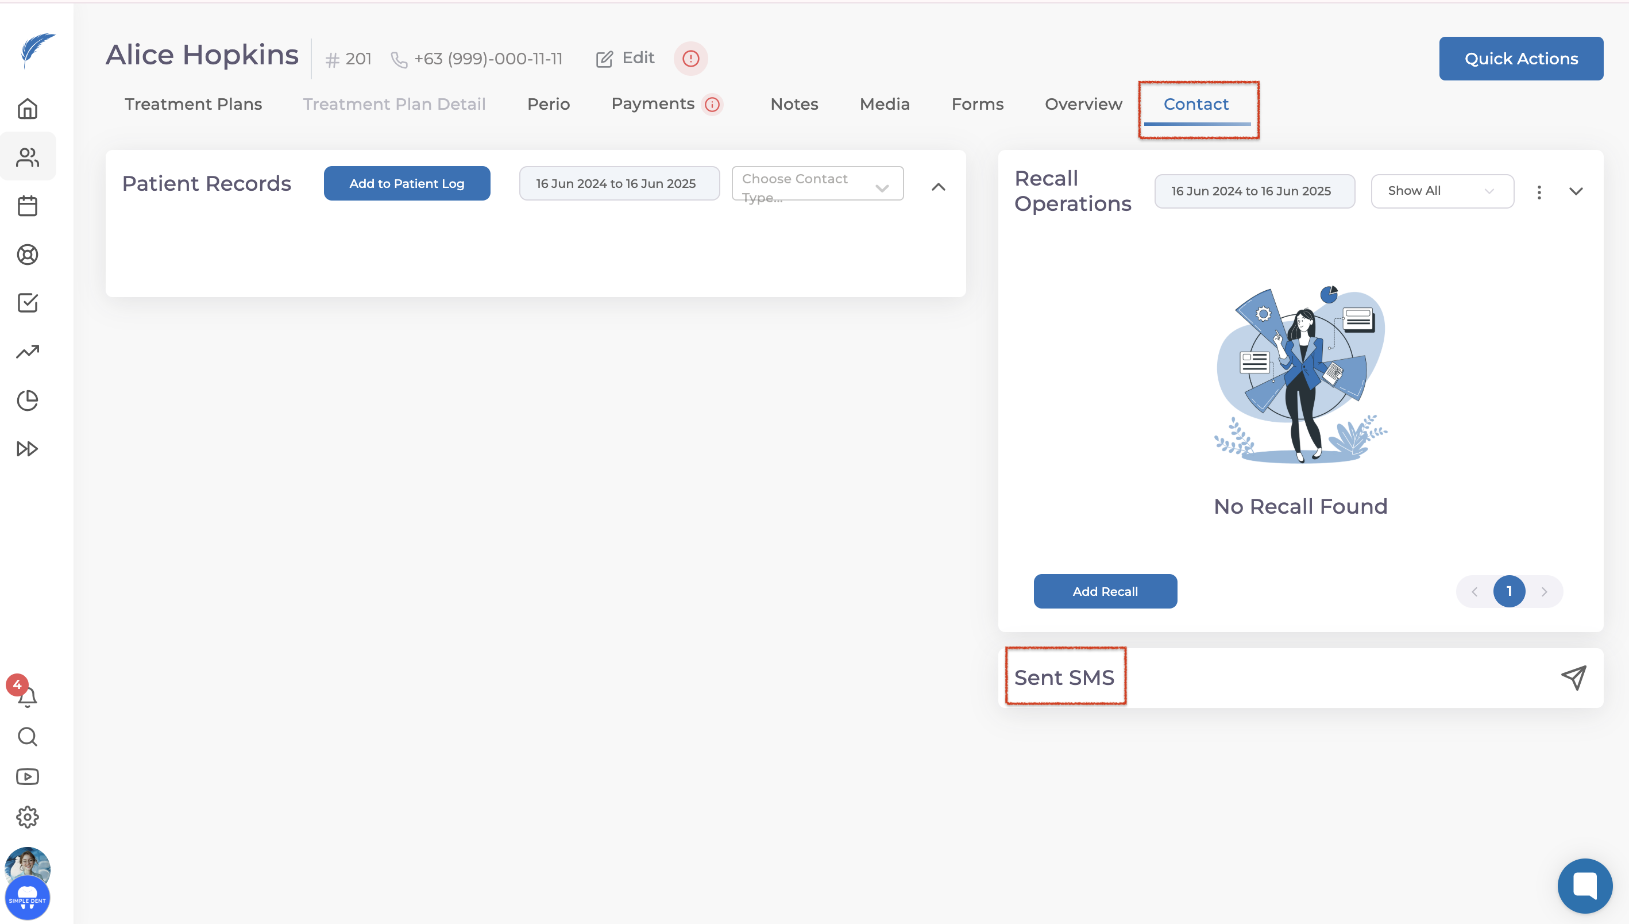The image size is (1629, 924).
Task: Open the tasks checkbox sidebar icon
Action: (x=27, y=303)
